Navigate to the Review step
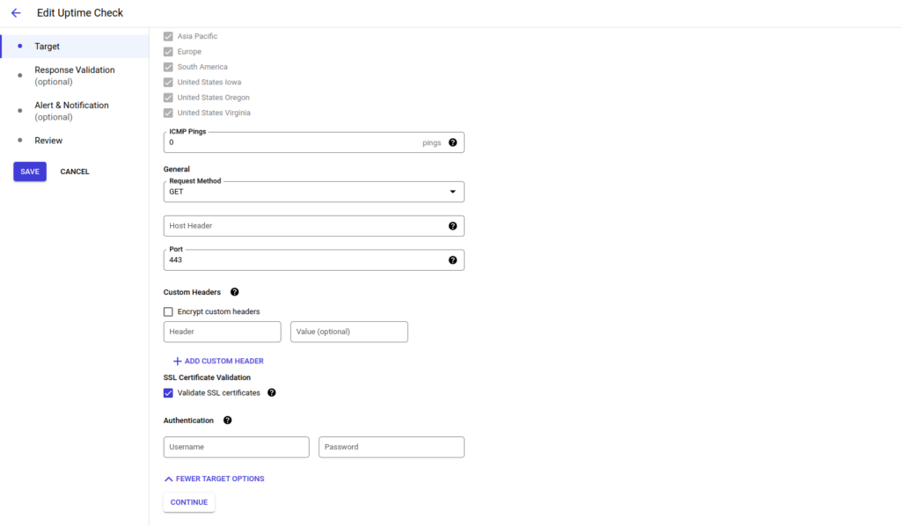The width and height of the screenshot is (901, 526). pyautogui.click(x=48, y=140)
